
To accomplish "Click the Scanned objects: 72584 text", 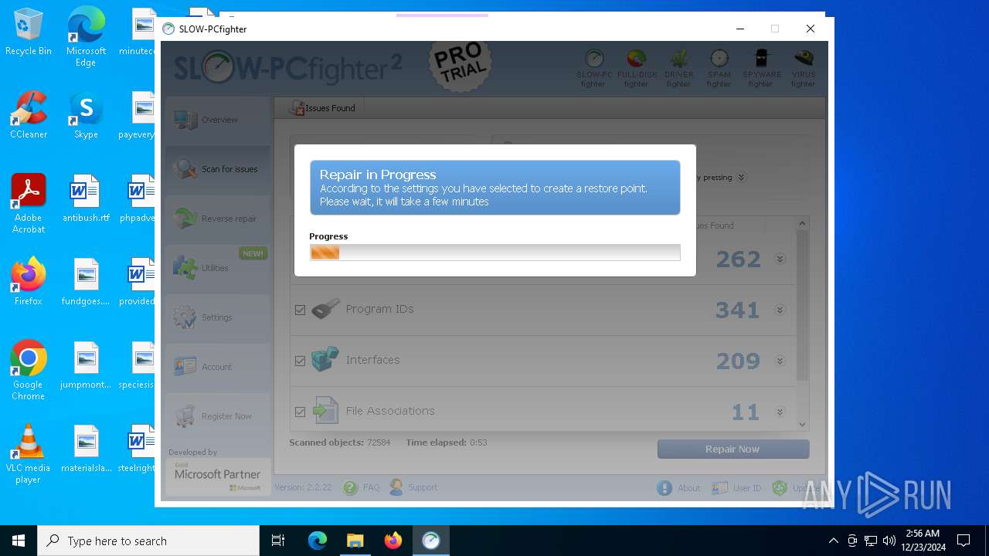I will (x=340, y=442).
